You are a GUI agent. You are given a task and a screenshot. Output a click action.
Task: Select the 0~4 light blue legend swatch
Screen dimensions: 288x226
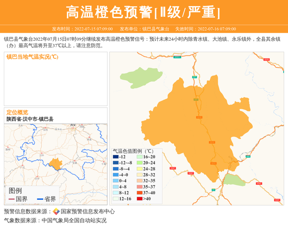[116, 180]
